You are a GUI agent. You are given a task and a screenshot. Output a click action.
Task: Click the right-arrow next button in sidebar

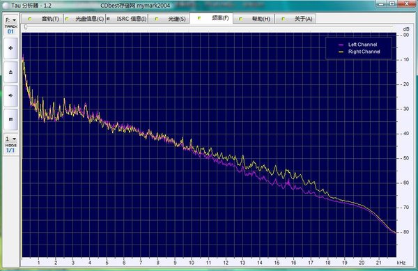coord(10,95)
